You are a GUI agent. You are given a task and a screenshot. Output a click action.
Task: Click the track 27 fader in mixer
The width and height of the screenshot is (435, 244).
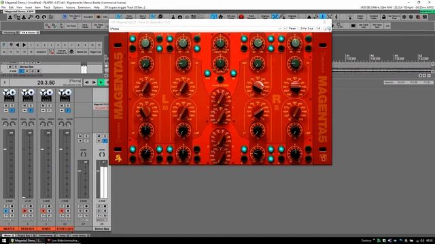[80, 171]
